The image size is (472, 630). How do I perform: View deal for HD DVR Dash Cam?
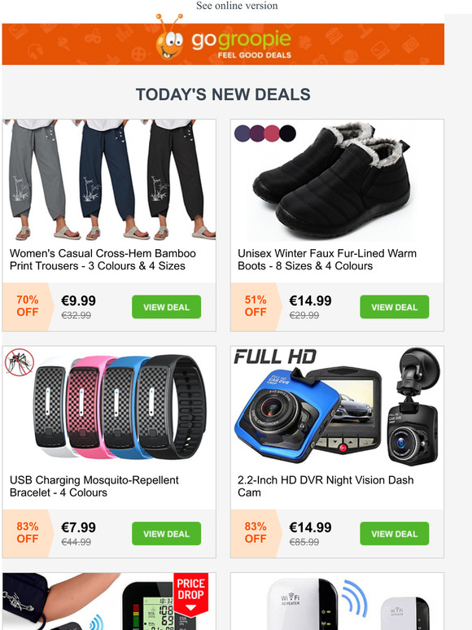pos(394,534)
